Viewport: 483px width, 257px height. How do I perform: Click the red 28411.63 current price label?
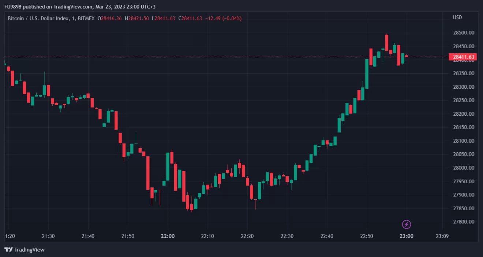click(x=463, y=57)
